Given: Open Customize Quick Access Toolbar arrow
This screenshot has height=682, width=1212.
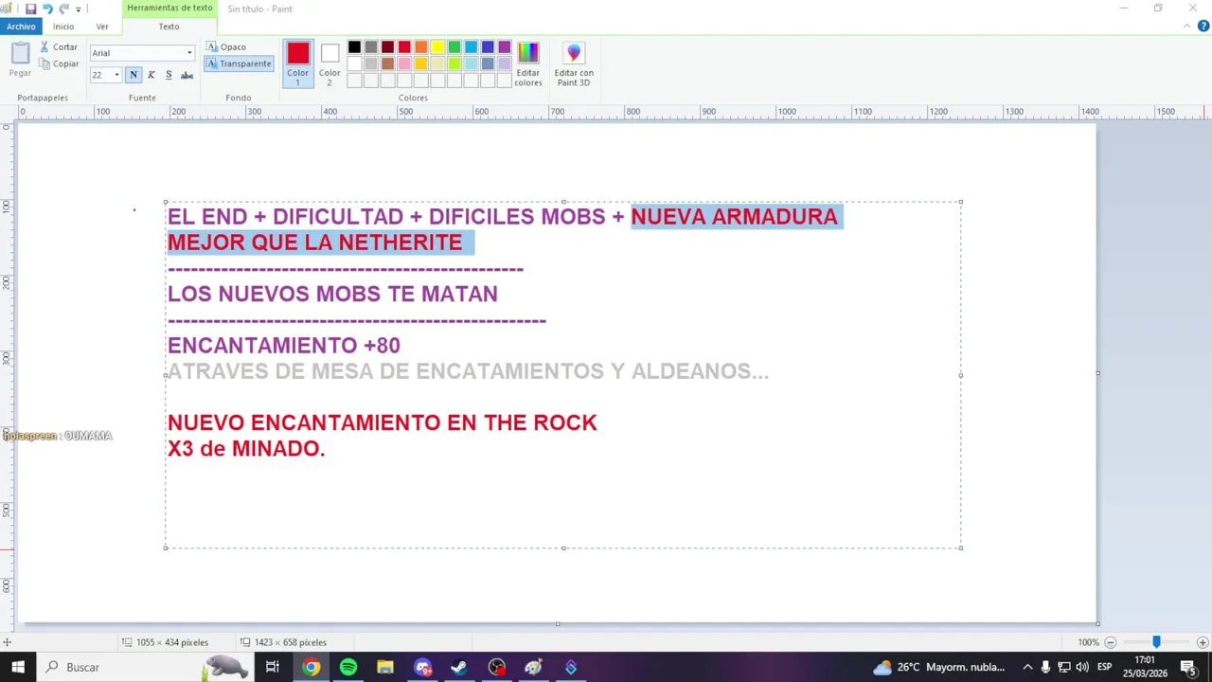Looking at the screenshot, I should pos(79,9).
